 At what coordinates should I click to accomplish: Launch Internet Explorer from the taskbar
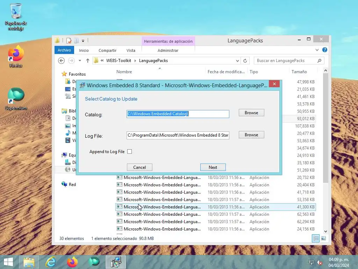51,262
